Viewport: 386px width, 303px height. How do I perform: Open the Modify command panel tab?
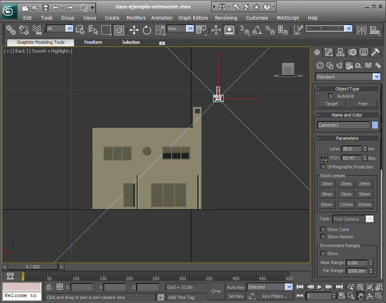tap(328, 53)
